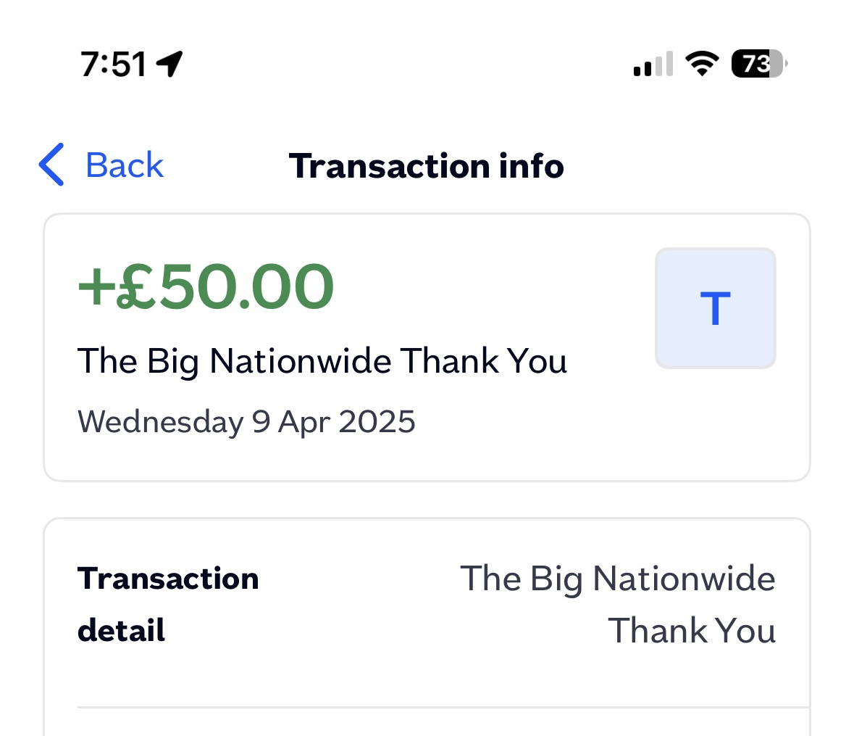854x736 pixels.
Task: Tap the battery indicator showing 73
Action: point(759,64)
